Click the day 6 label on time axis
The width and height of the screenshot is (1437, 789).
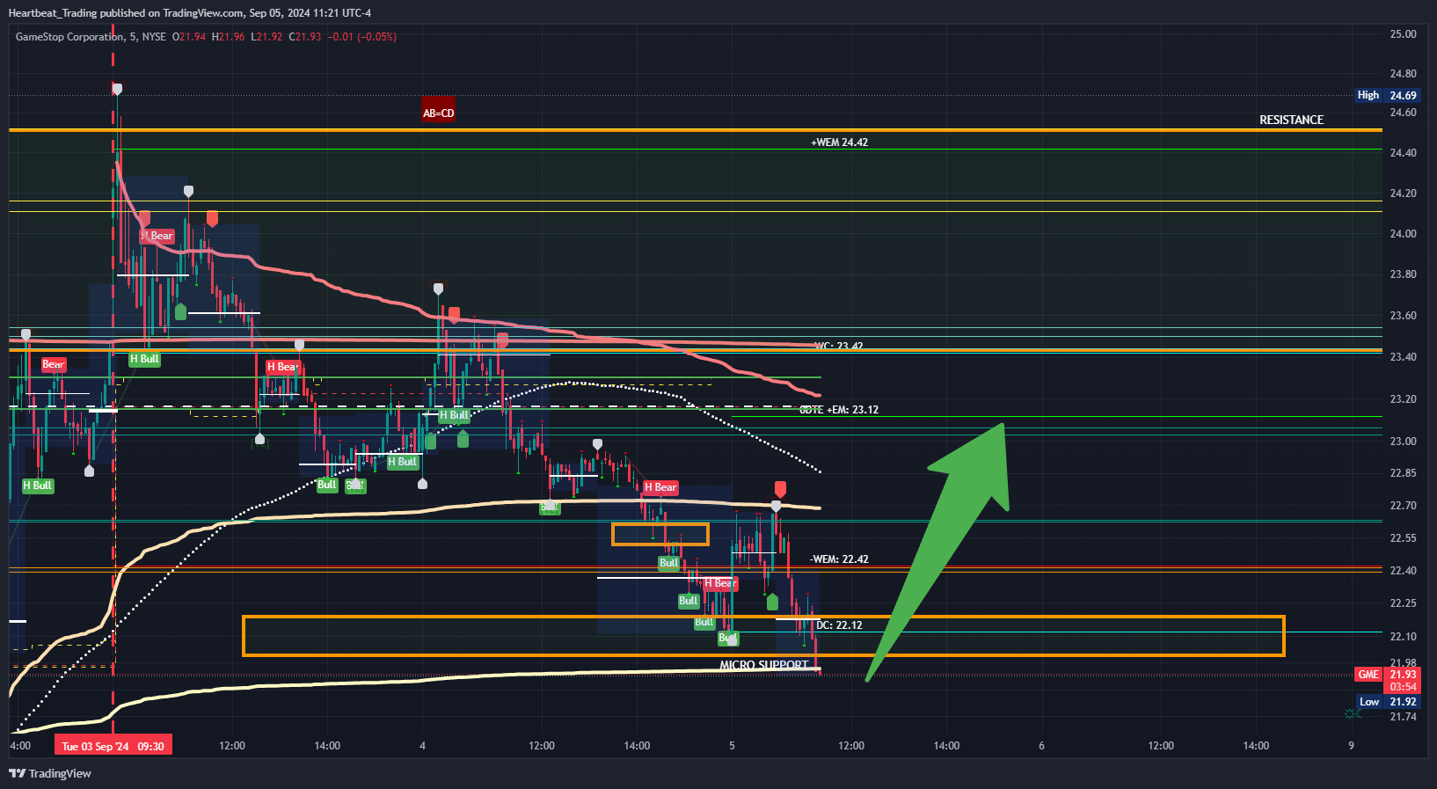1041,746
